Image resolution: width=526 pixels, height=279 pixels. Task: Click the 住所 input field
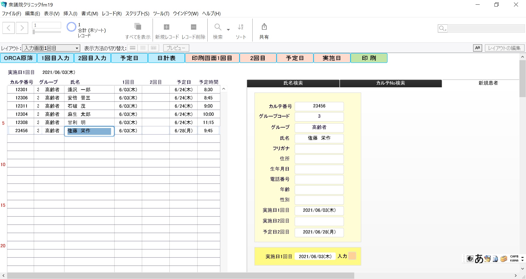[319, 159]
